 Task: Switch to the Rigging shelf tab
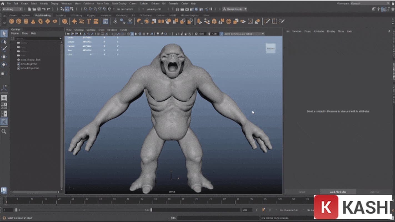coord(91,15)
